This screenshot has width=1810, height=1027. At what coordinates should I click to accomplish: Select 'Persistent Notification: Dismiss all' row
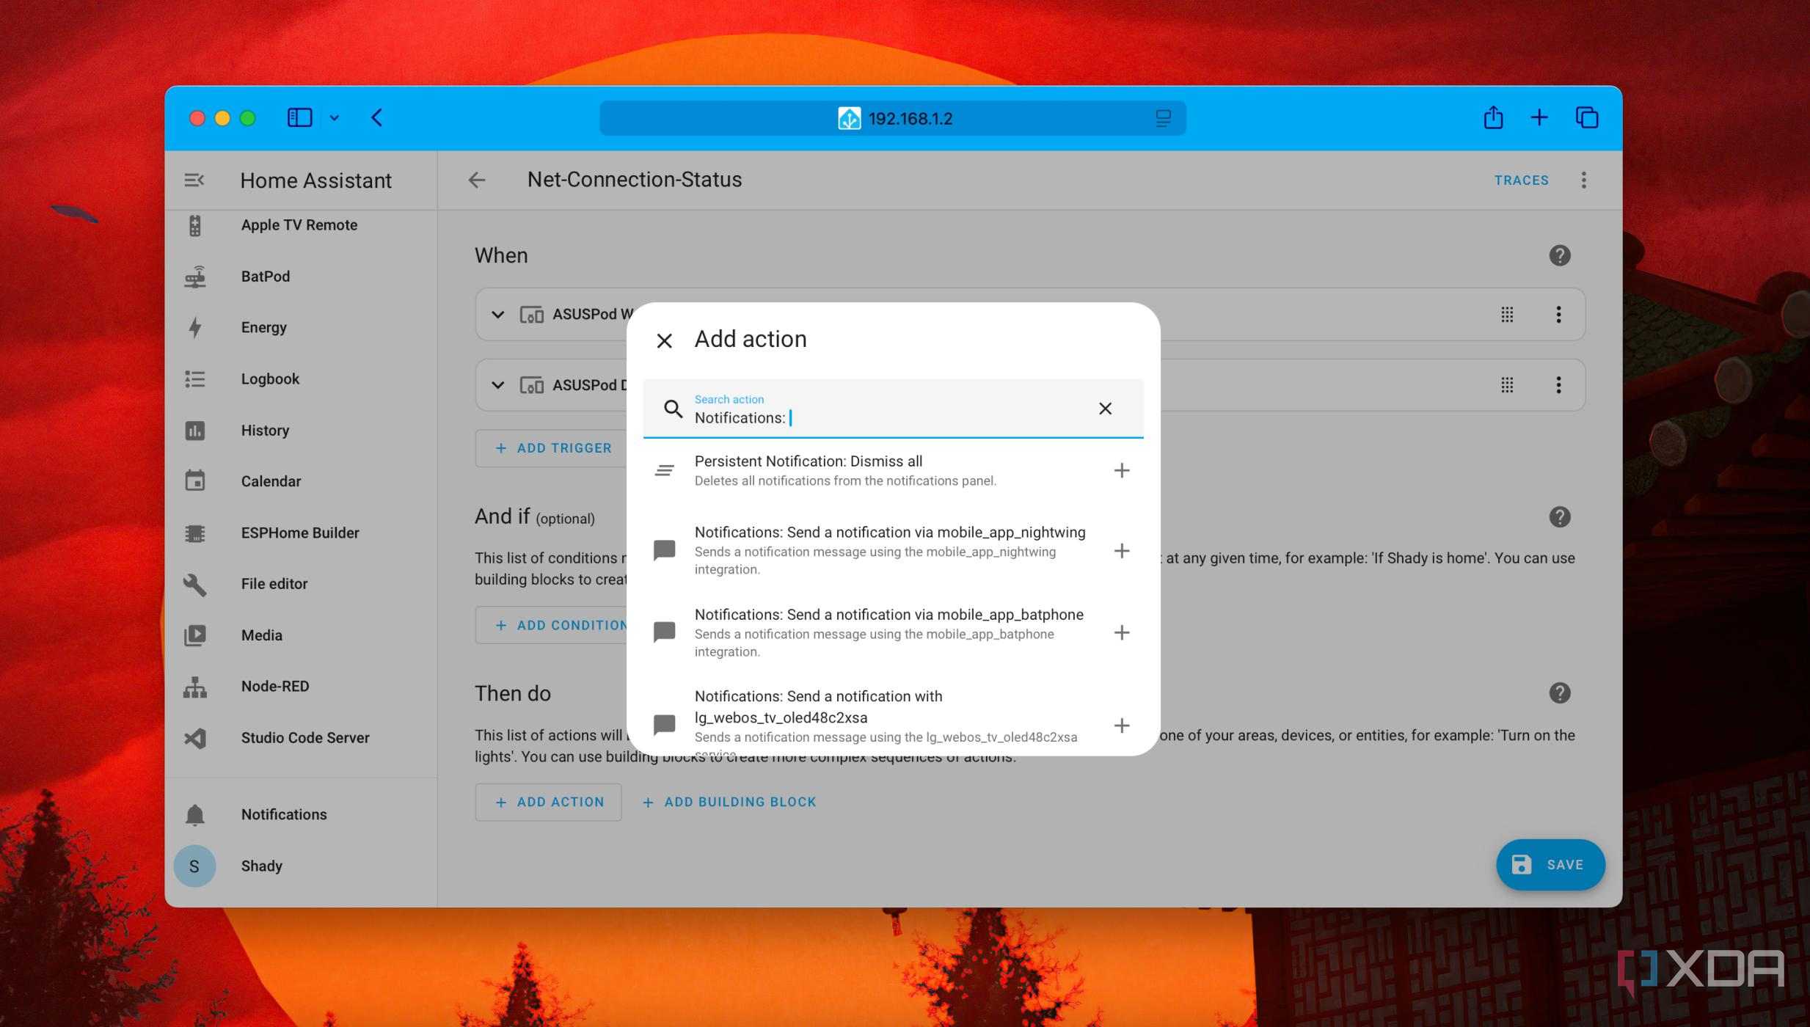(x=893, y=470)
